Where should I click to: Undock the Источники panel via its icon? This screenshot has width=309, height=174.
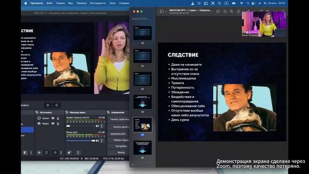pyautogui.click(x=37, y=112)
